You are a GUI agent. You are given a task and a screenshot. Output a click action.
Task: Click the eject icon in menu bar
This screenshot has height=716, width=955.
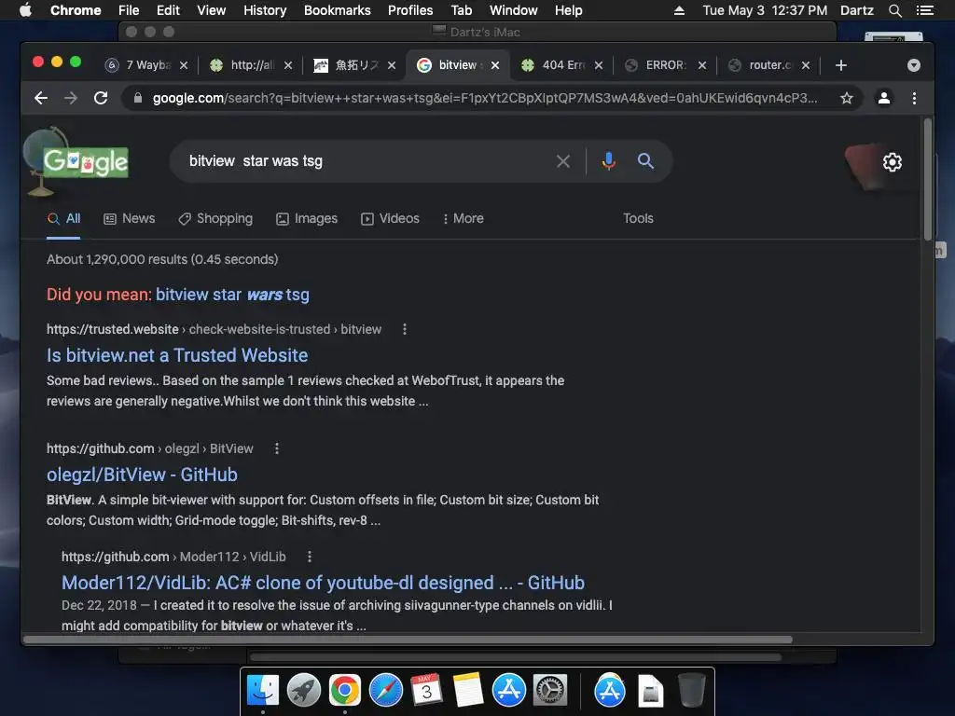[679, 10]
